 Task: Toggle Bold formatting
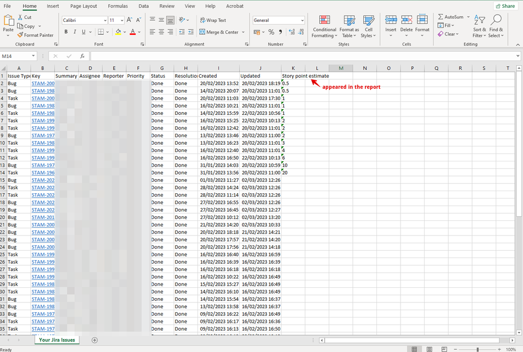click(x=66, y=32)
